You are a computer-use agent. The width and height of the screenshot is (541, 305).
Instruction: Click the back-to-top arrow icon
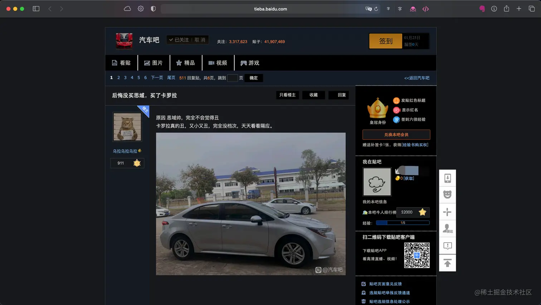448,263
